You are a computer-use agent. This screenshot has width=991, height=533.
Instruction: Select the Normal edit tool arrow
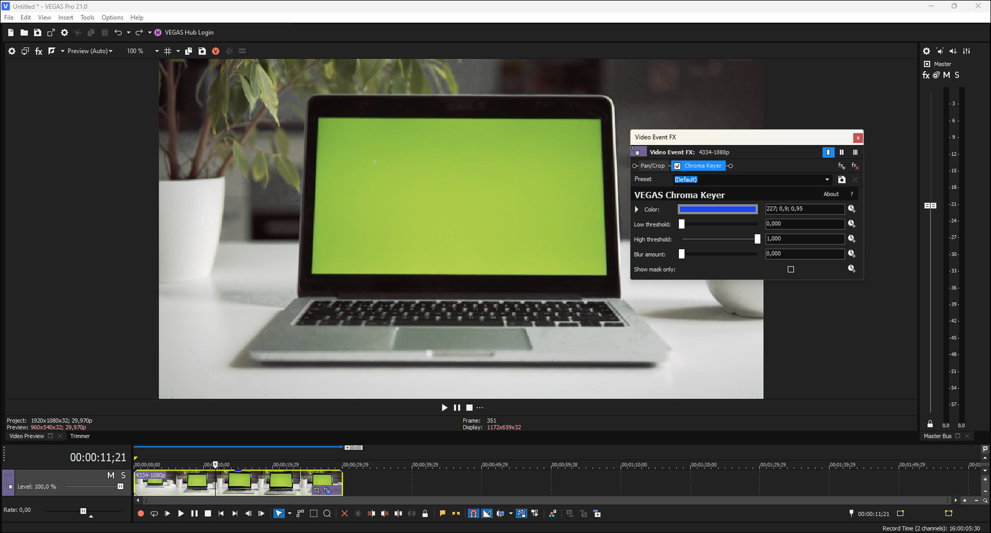[279, 513]
